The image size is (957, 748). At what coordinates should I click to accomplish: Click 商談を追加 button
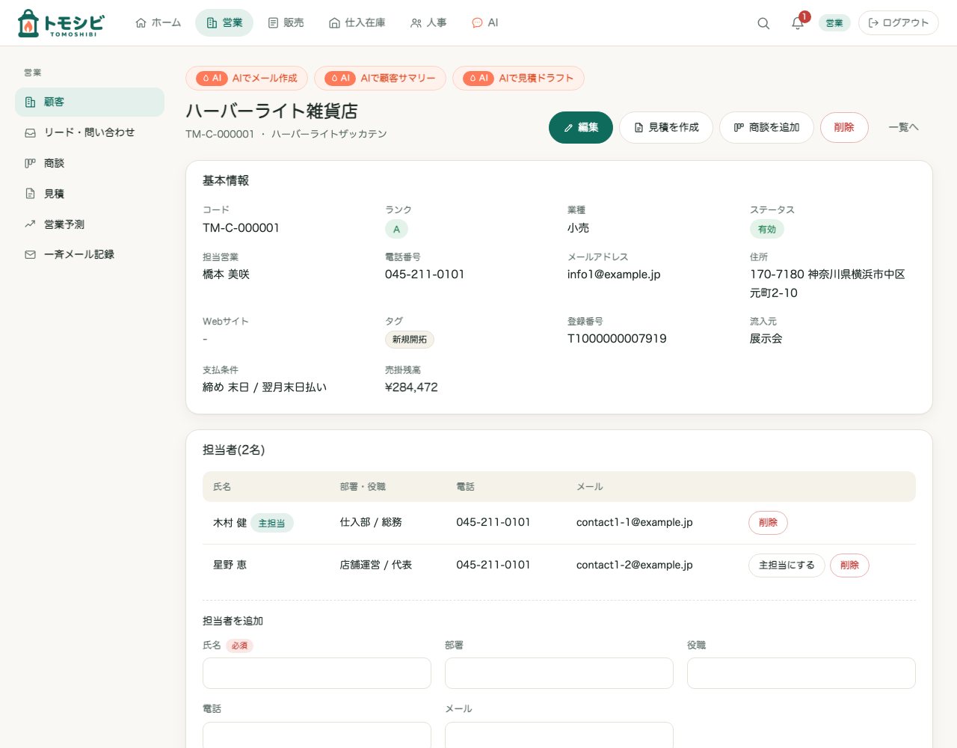point(766,128)
